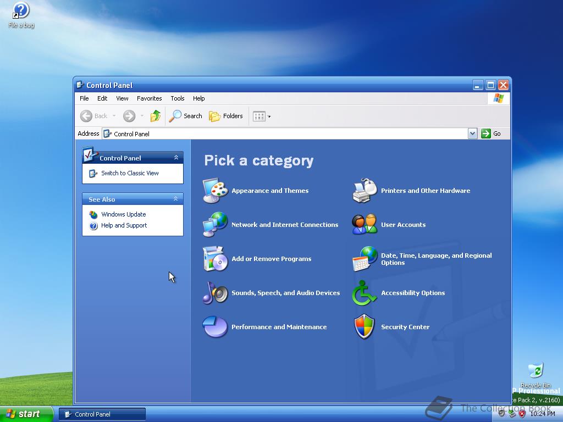Open the Accessibility Options link

point(413,293)
